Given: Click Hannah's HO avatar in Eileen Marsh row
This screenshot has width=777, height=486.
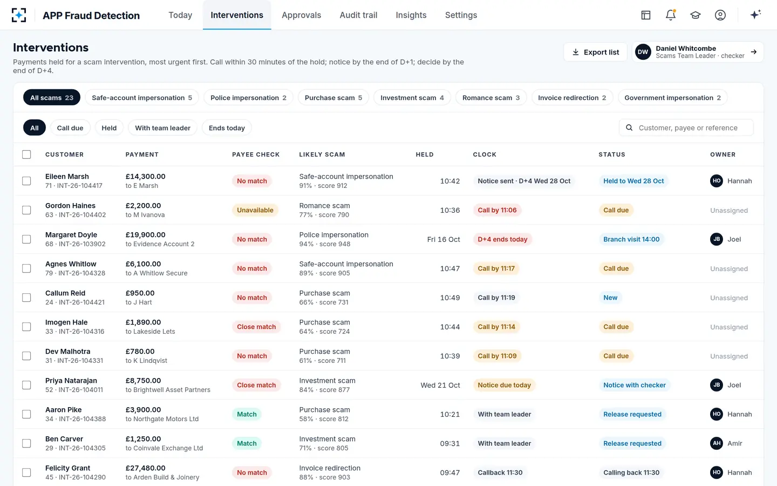Looking at the screenshot, I should [717, 181].
